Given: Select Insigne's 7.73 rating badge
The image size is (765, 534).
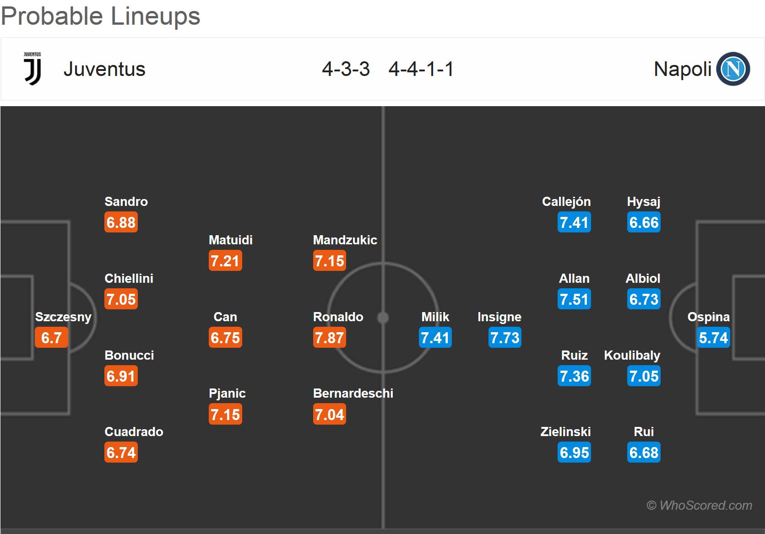Looking at the screenshot, I should [505, 338].
